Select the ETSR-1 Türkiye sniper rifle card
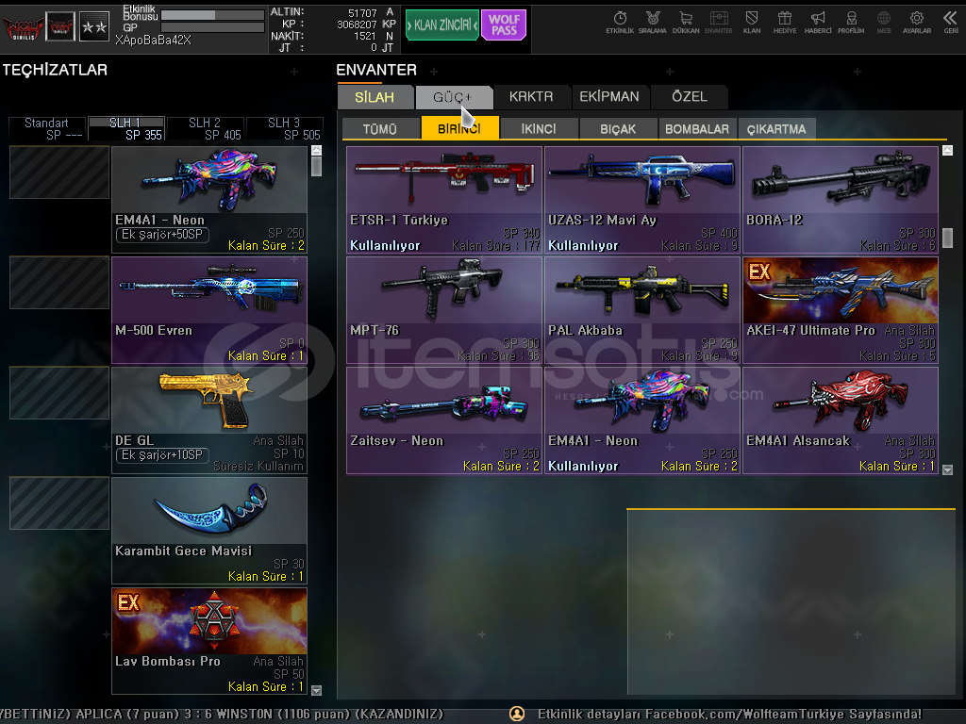This screenshot has height=724, width=966. (444, 200)
